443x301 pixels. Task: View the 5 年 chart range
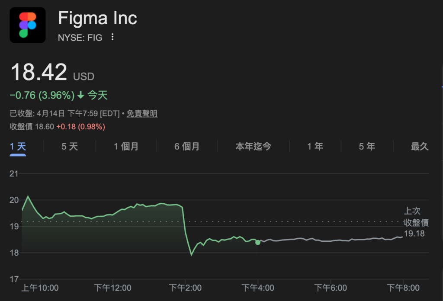point(367,147)
